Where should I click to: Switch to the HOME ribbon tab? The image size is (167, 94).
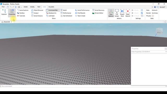pyautogui.click(x=26, y=7)
